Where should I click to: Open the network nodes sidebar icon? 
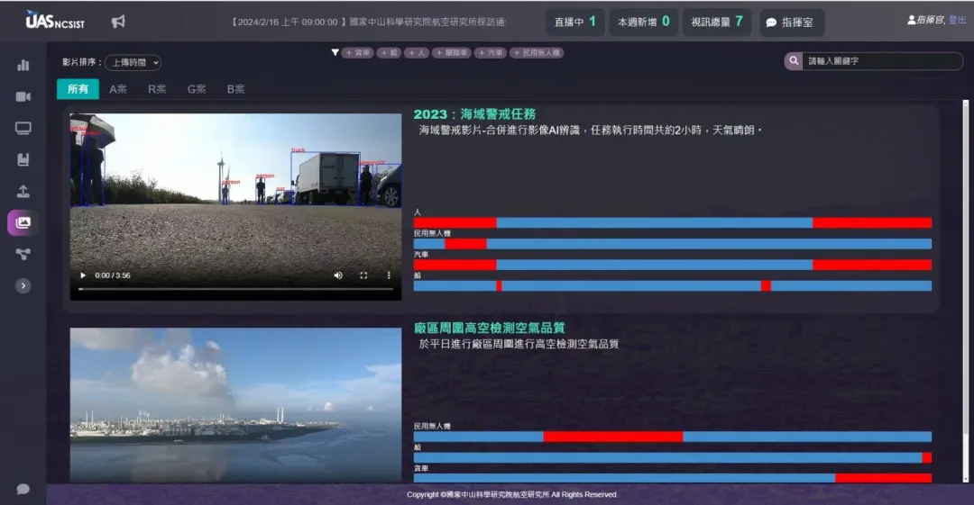[x=23, y=255]
